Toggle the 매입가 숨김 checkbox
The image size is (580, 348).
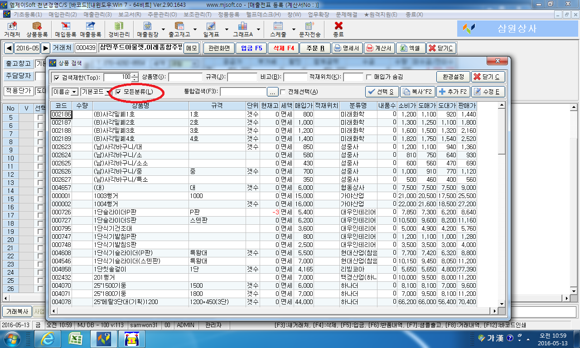(x=369, y=77)
